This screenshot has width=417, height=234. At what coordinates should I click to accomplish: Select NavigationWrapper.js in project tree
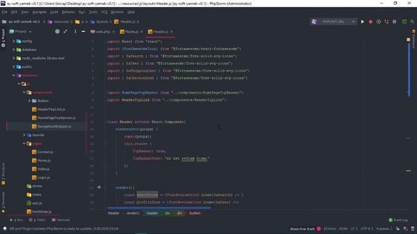[x=54, y=126]
